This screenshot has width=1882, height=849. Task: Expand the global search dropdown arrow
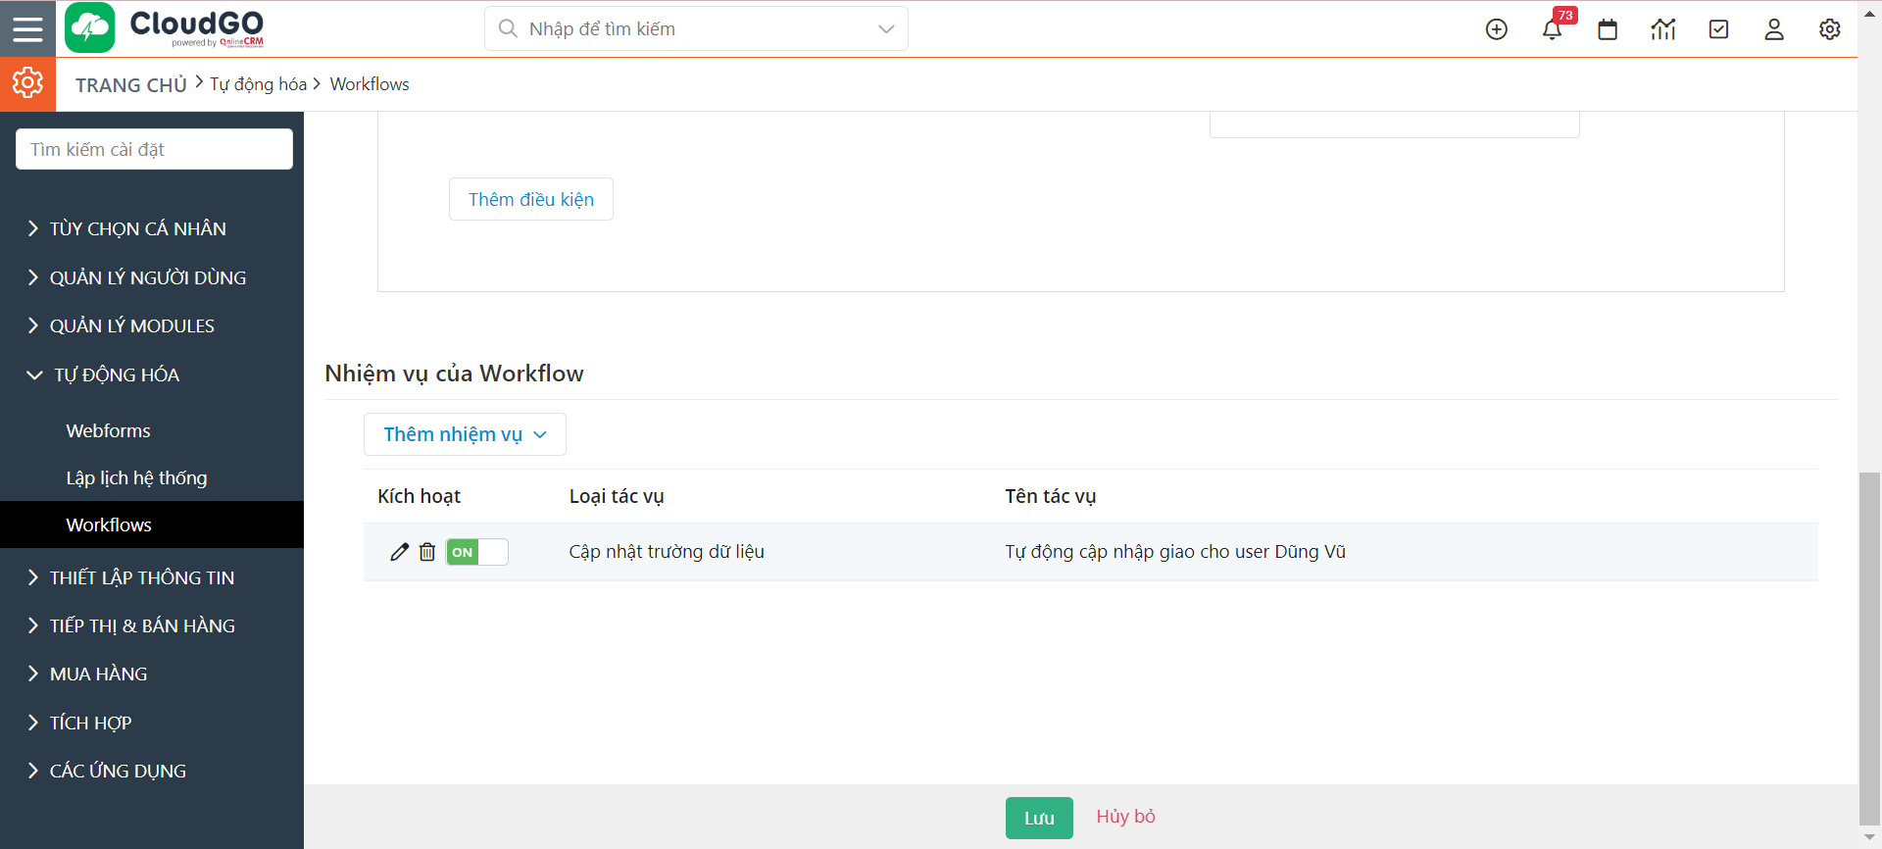tap(886, 29)
